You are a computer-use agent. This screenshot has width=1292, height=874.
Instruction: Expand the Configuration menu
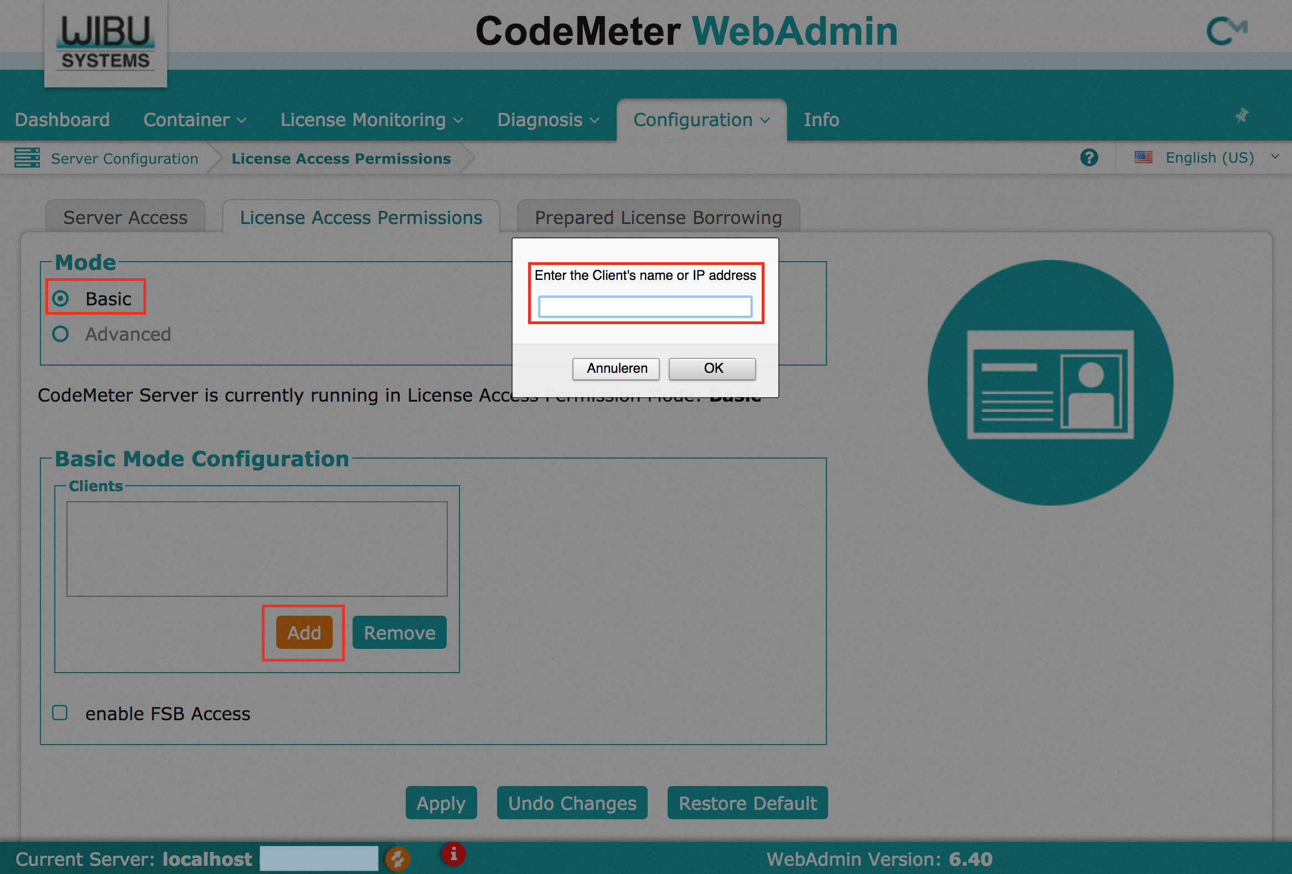(x=701, y=119)
